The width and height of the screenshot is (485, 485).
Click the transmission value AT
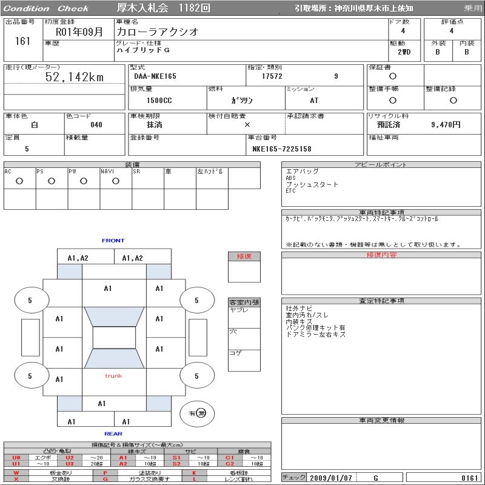[x=314, y=100]
